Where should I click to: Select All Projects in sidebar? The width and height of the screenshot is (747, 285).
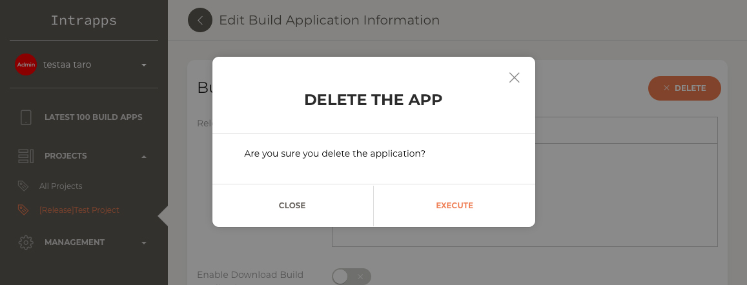61,186
